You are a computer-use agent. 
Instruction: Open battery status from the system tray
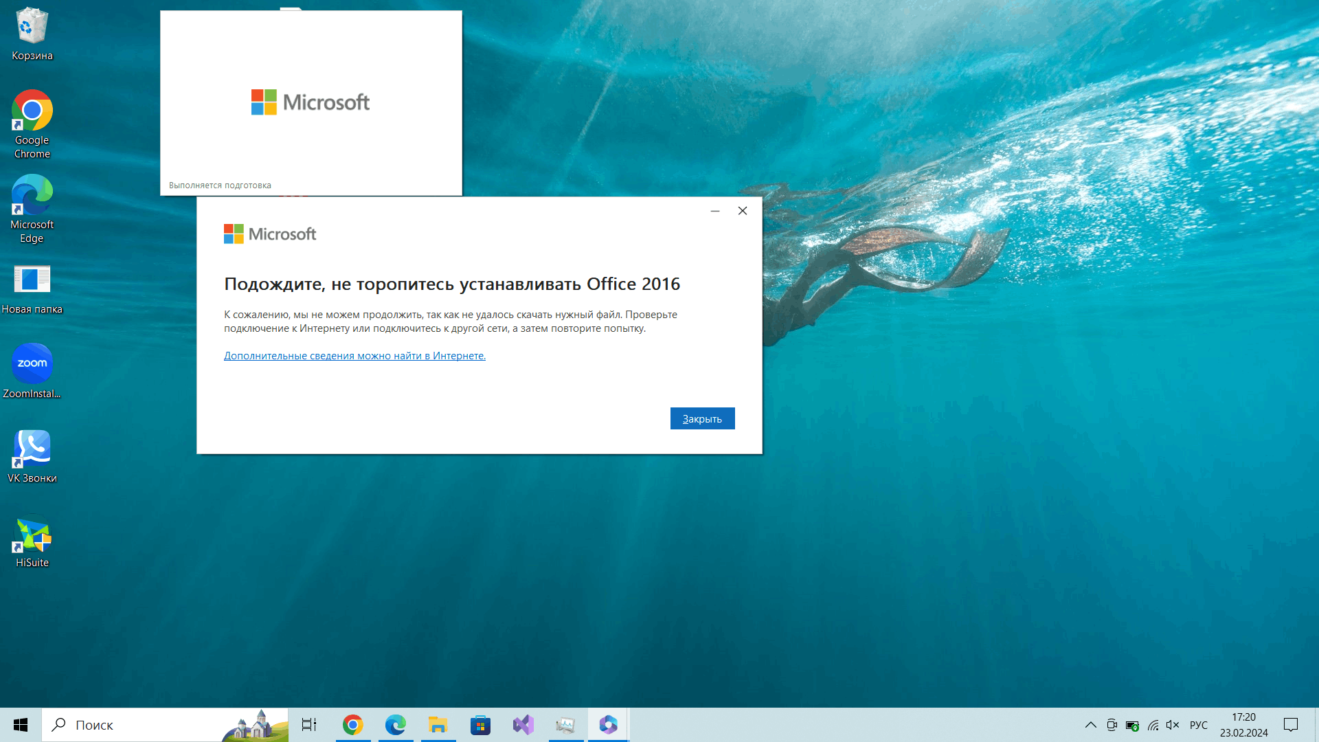(1132, 726)
